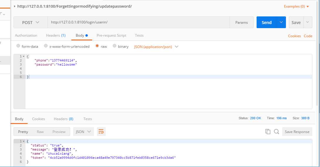The image size is (320, 167).
Task: Open the POST method dropdown
Action: [x=31, y=22]
